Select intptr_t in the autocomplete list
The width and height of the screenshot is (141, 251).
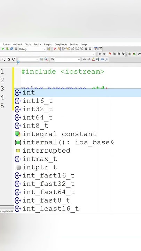pyautogui.click(x=78, y=167)
